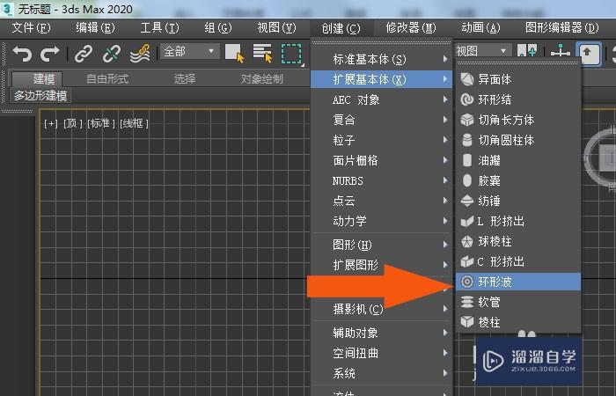
Task: Choose the Rectangular Selection Region icon
Action: coord(291,54)
